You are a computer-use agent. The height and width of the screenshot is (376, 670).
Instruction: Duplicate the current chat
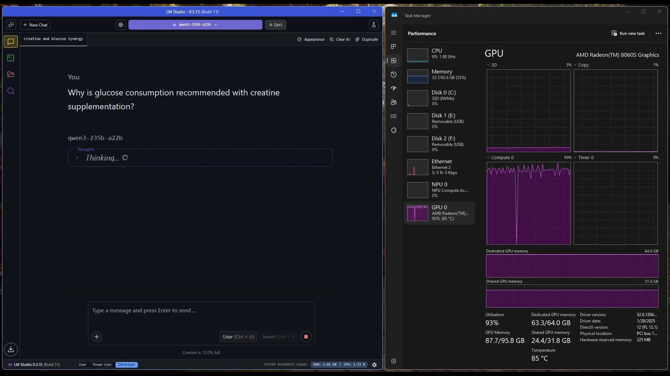367,39
